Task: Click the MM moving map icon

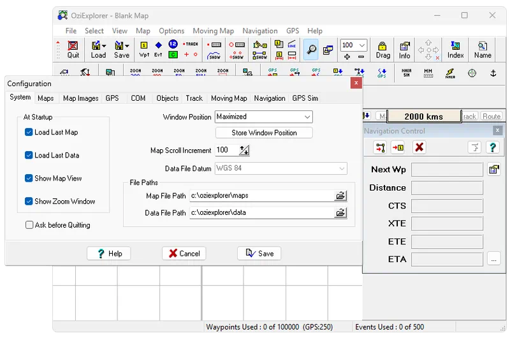Action: click(x=428, y=73)
